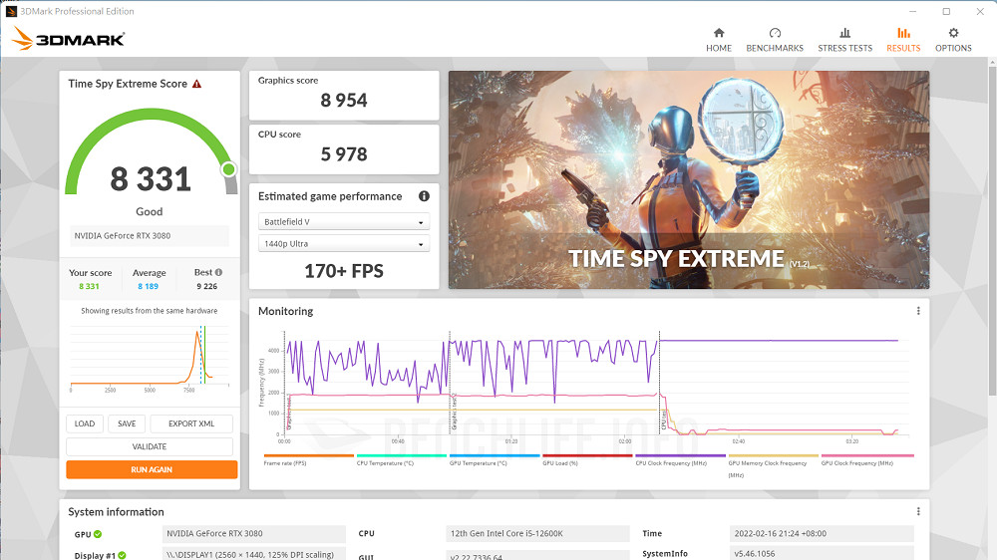Screen dimensions: 997x560
Task: Click the EXPORT XML button
Action: (x=191, y=423)
